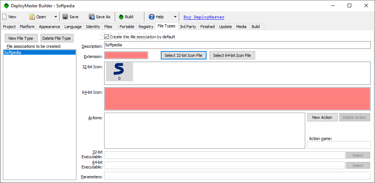The height and width of the screenshot is (183, 375).
Task: Click the 64-bit Executable path field
Action: tap(224, 166)
